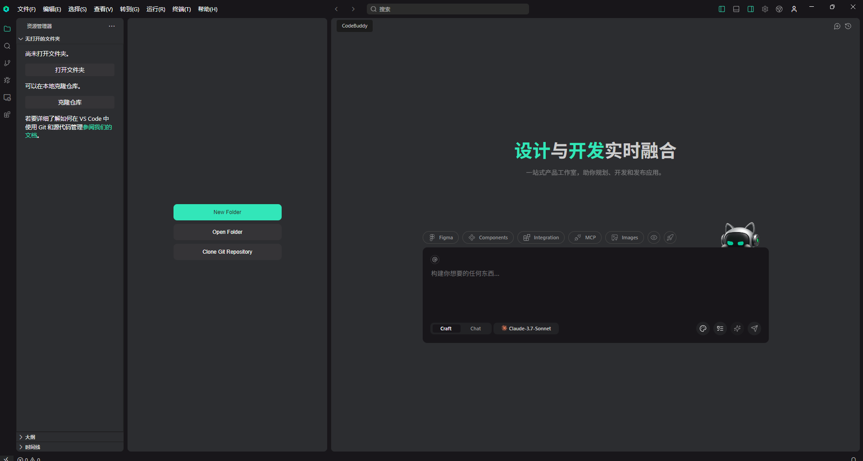863x461 pixels.
Task: Send the chat message with the paper plane icon
Action: 754,328
